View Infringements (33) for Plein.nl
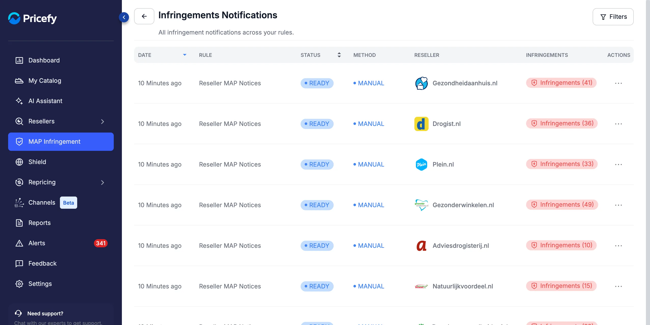Image resolution: width=650 pixels, height=325 pixels. (x=562, y=164)
